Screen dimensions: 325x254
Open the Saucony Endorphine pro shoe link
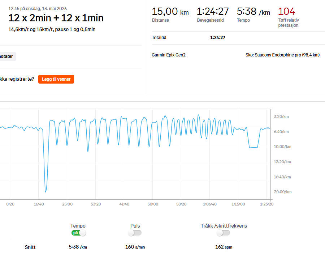pyautogui.click(x=282, y=55)
